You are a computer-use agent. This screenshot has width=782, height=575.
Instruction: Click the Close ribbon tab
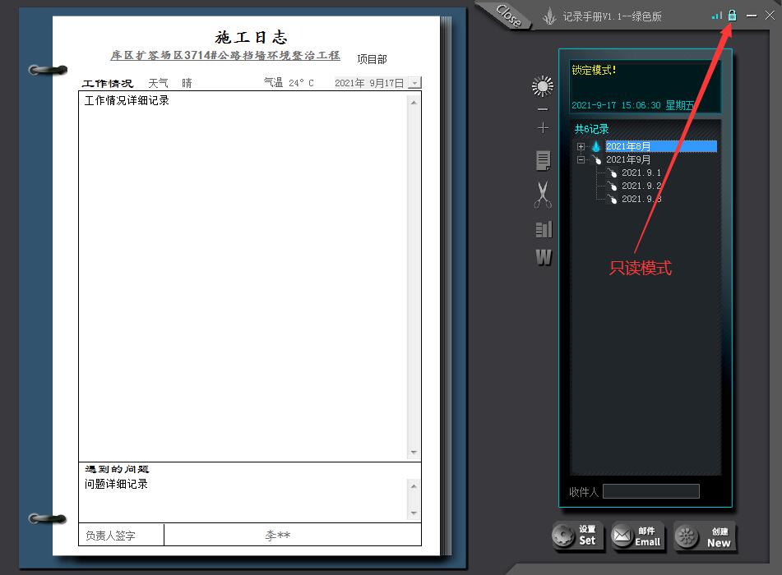507,15
